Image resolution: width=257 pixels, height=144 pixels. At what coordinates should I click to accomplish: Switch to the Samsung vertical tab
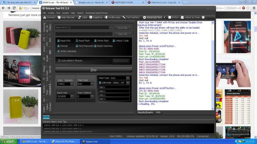click(x=44, y=27)
